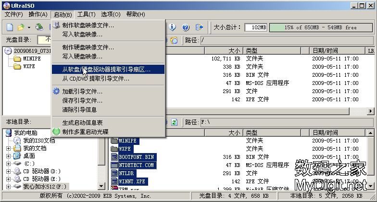Expand the CD 驱动器 (D:) node
Viewport: 377px width, 202px height.
tap(9, 172)
